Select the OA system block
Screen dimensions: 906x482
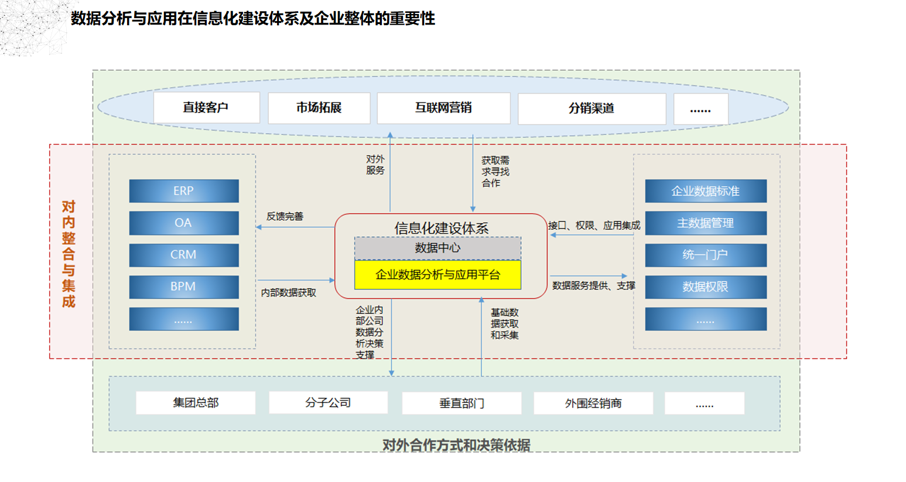click(183, 223)
